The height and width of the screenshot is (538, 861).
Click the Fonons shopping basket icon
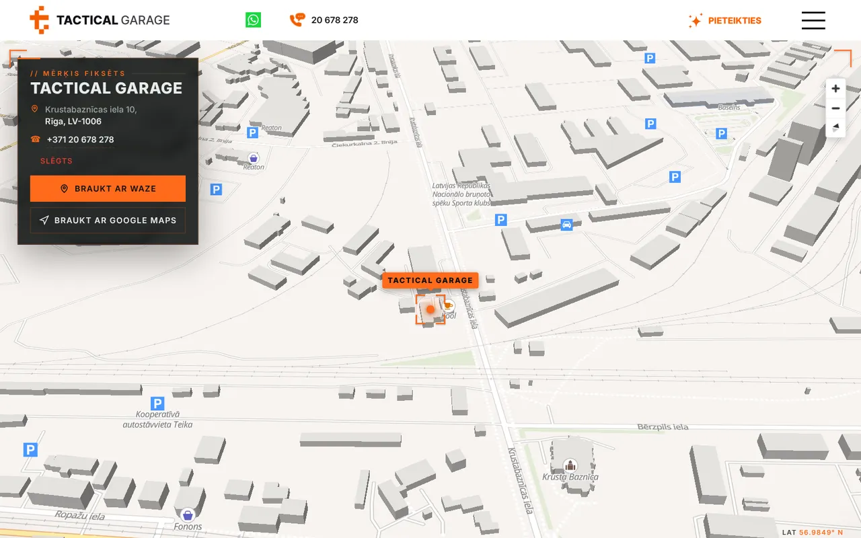[187, 514]
